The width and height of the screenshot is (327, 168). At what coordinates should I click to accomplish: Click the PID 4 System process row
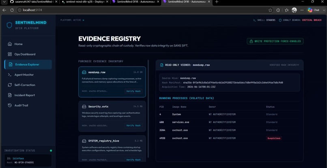pos(229,114)
